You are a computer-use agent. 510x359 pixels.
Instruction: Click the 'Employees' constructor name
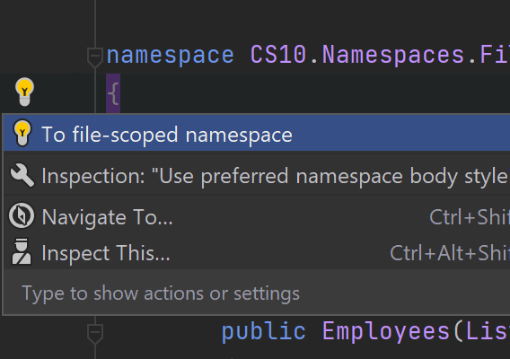[x=386, y=332]
